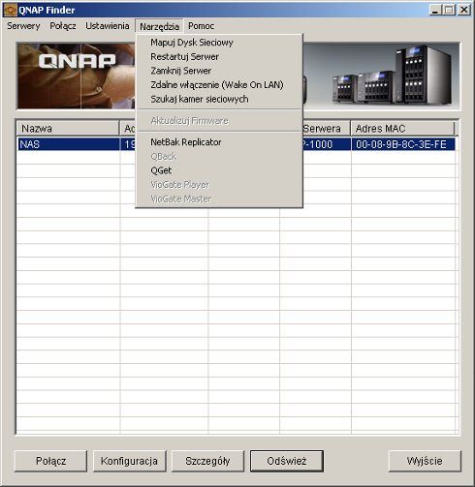Screen dimensions: 475x487
Task: Open the Pomoc menu
Action: [201, 26]
